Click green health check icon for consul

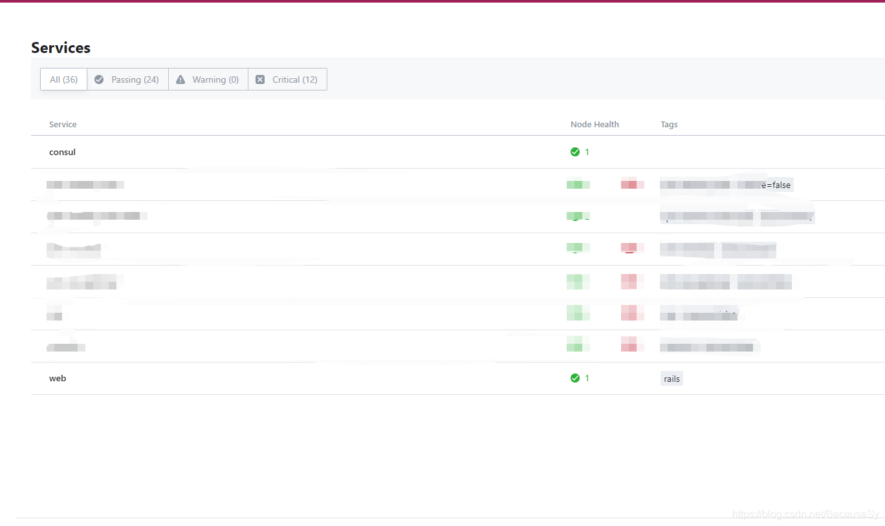pos(575,152)
